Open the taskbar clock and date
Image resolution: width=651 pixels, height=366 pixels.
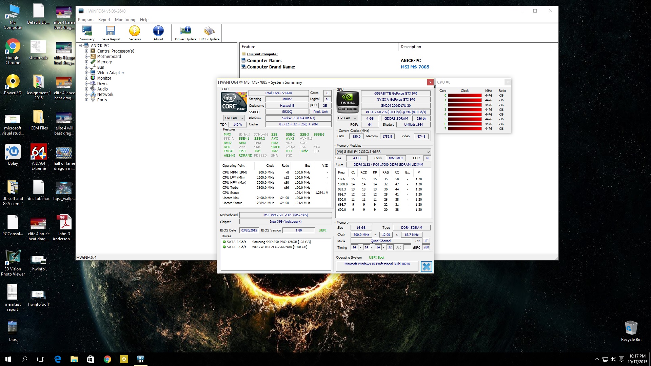coord(637,359)
